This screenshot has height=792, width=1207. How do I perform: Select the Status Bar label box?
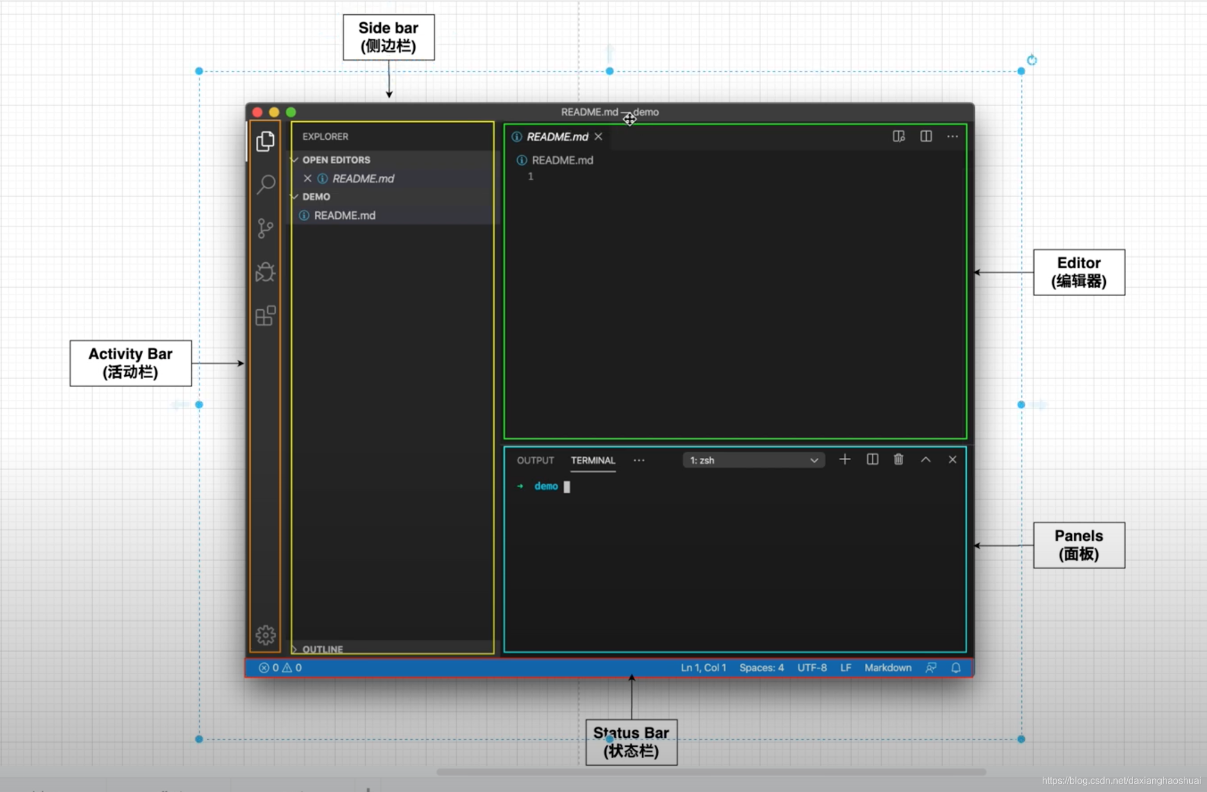[631, 741]
